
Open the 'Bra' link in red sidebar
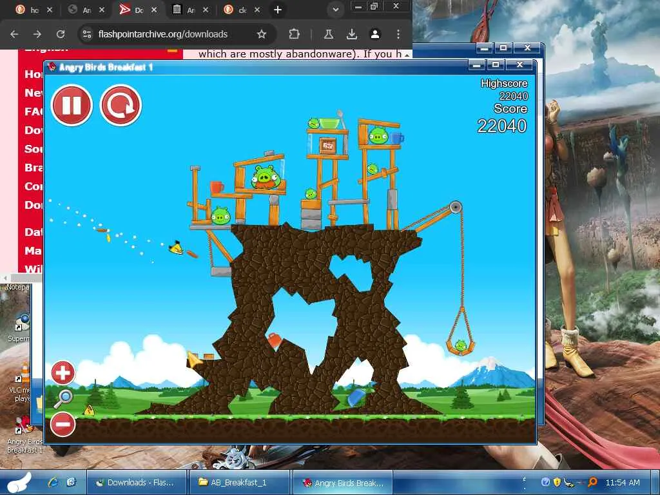pos(34,168)
